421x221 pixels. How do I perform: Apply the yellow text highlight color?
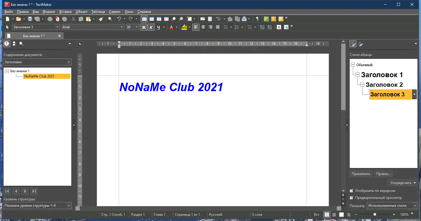[x=184, y=27]
